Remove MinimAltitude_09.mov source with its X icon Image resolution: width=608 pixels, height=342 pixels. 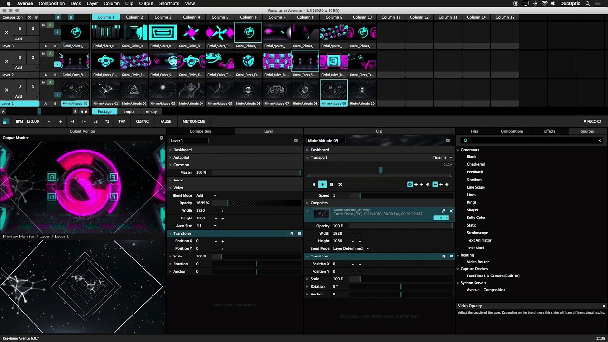pos(451,211)
